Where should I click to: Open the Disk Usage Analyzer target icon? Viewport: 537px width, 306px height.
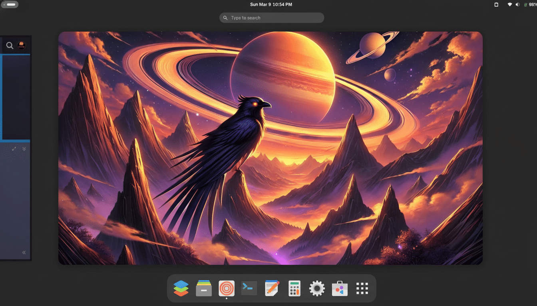point(227,288)
